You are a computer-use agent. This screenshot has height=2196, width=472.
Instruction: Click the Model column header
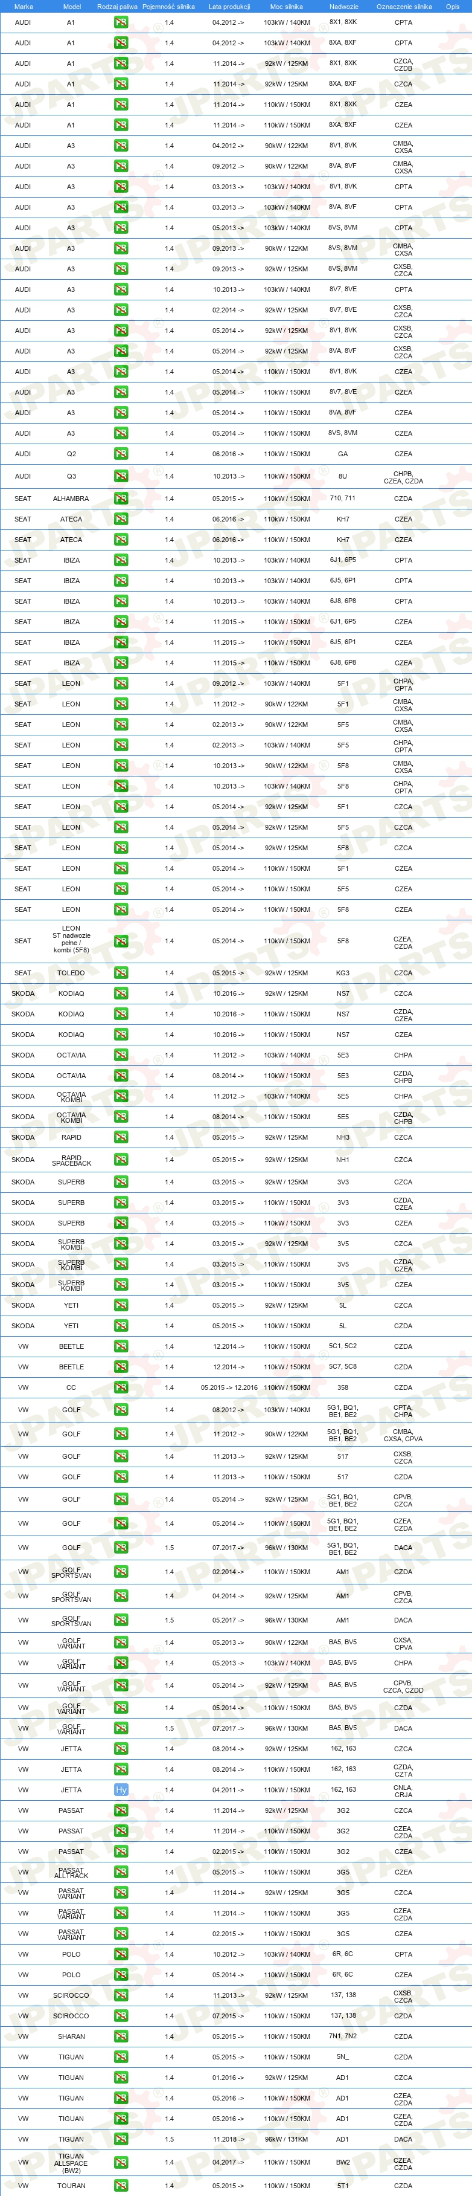click(x=72, y=6)
